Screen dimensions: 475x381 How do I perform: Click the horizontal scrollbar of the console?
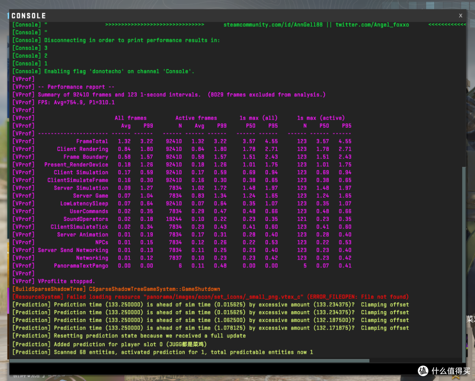(190, 361)
